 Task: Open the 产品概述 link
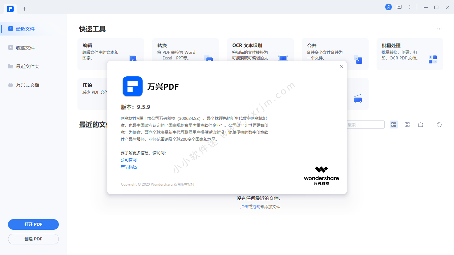click(x=129, y=167)
